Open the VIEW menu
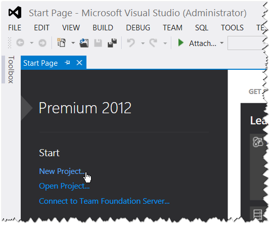273x227 pixels. 71,28
